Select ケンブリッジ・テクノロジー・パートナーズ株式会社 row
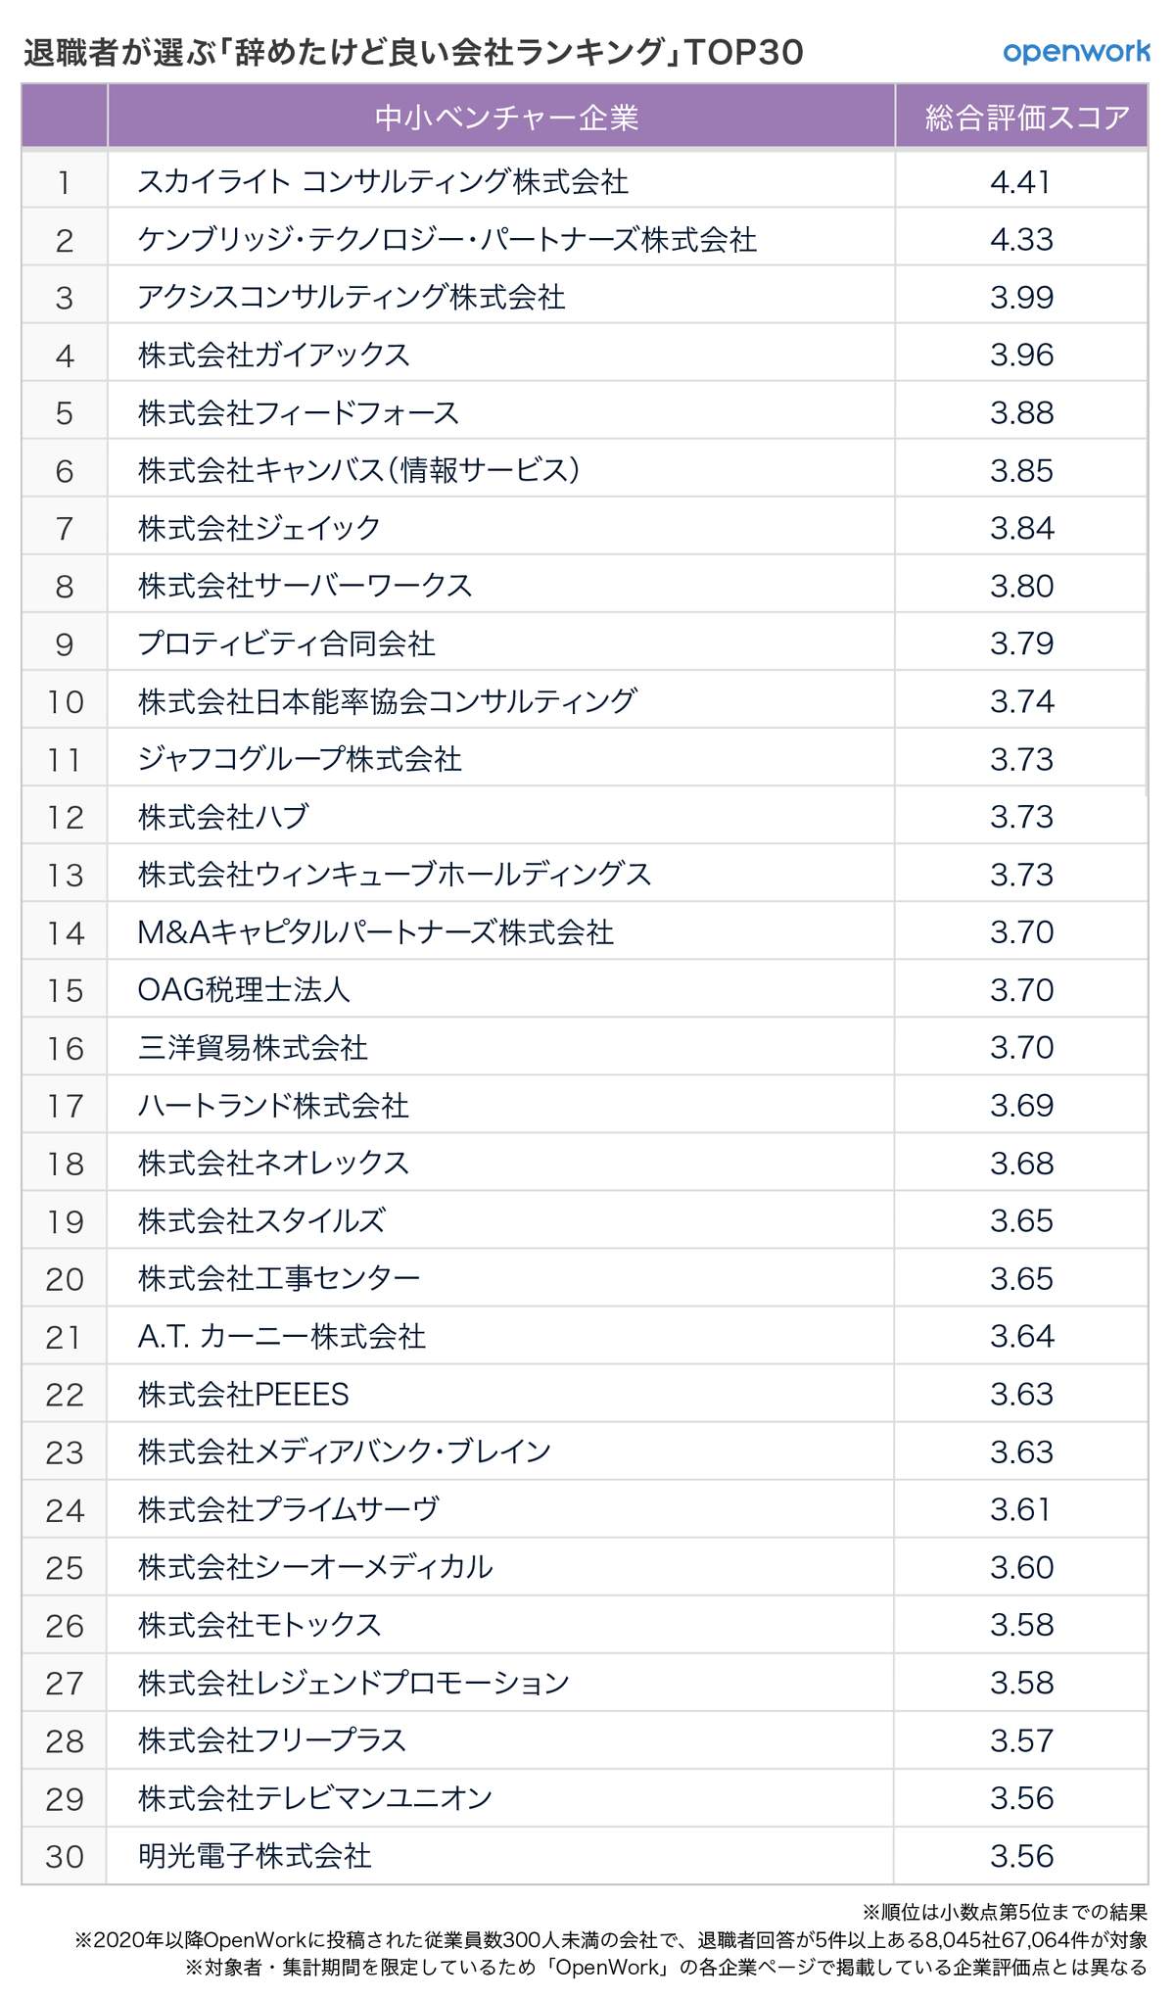Viewport: 1175px width, 1998px height. 447,240
